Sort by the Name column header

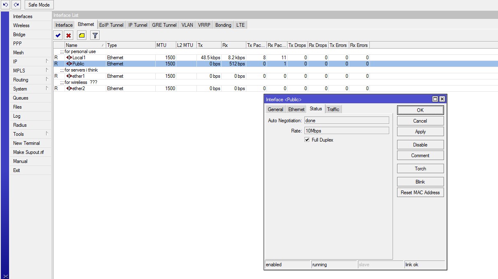[85, 45]
